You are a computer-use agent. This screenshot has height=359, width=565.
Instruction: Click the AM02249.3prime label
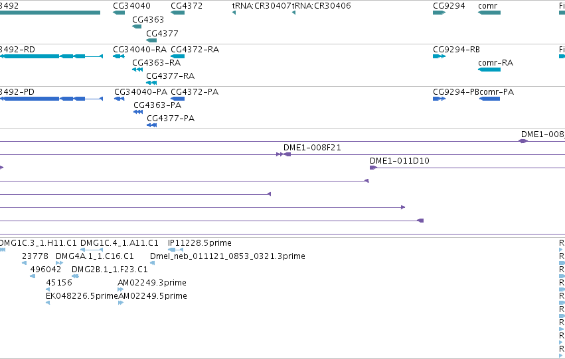pos(152,282)
